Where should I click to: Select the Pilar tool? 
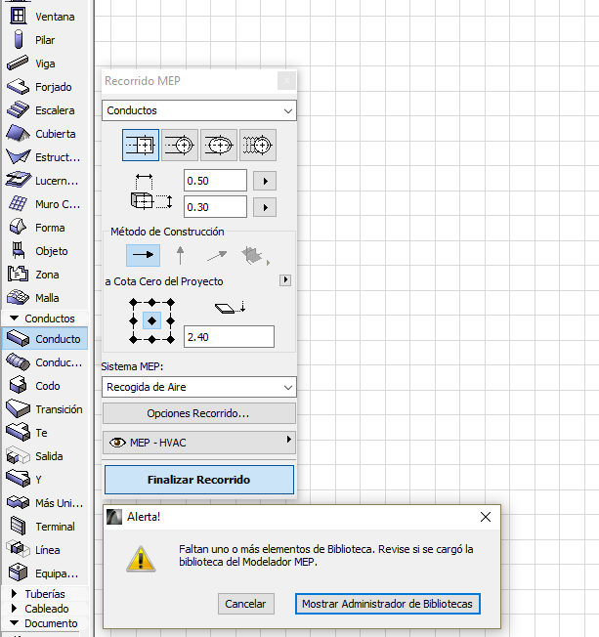coord(45,40)
